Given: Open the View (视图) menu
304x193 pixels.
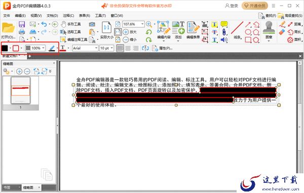Looking at the screenshot, I should (x=36, y=16).
